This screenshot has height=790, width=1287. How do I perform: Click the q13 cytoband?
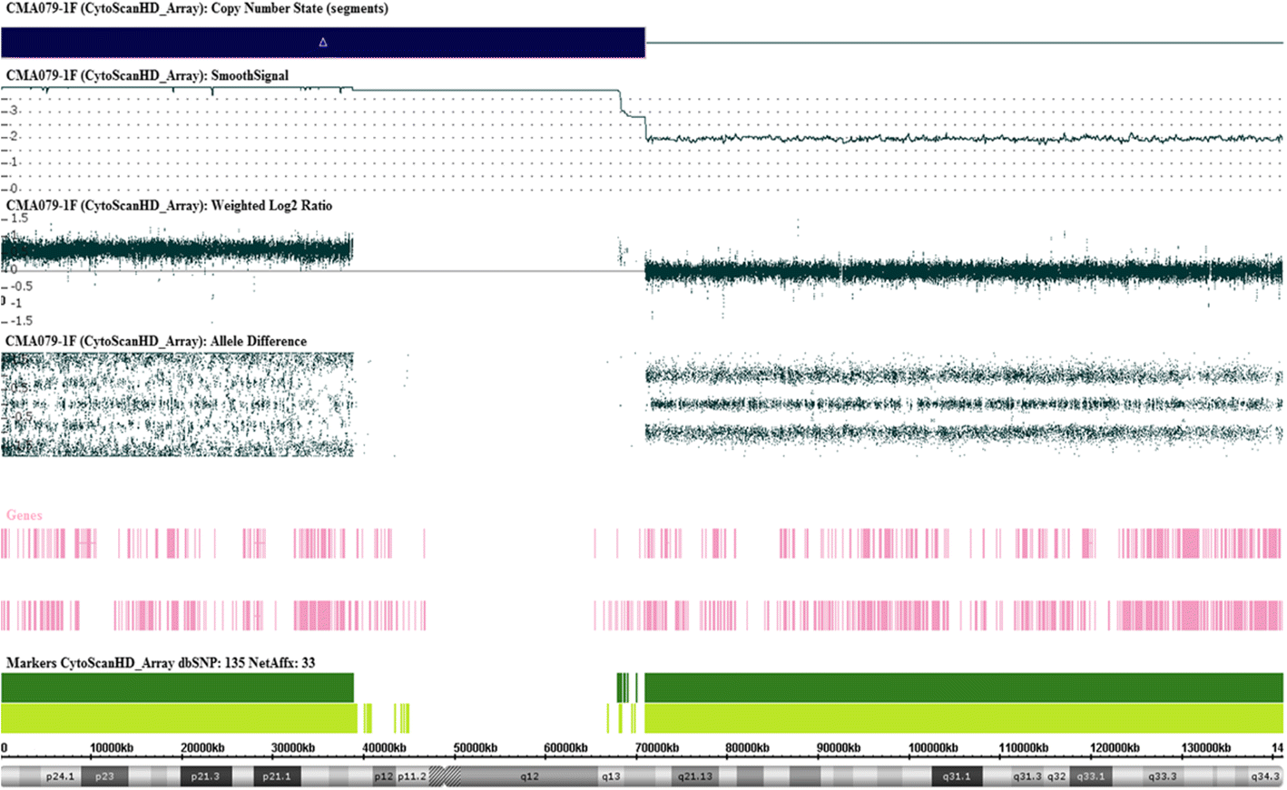tap(611, 776)
